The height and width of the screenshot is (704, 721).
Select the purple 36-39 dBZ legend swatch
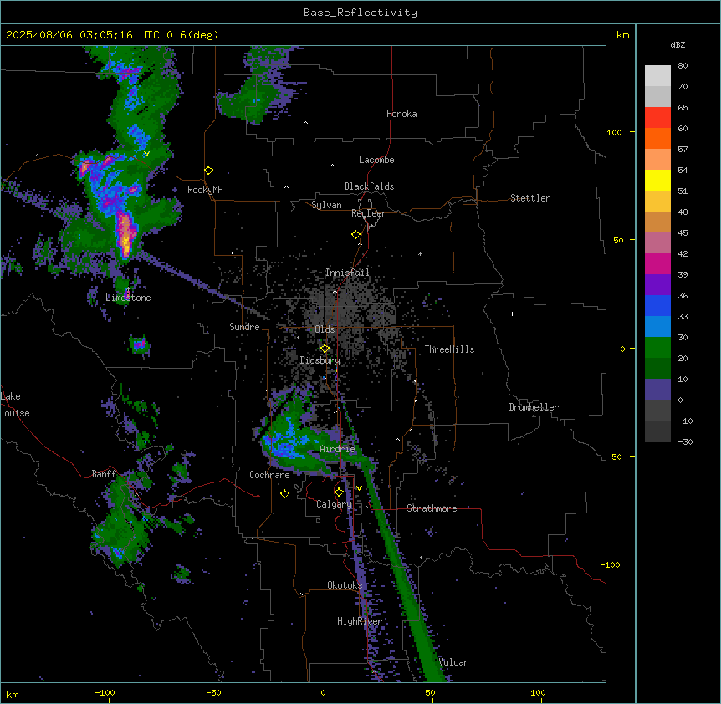click(657, 285)
